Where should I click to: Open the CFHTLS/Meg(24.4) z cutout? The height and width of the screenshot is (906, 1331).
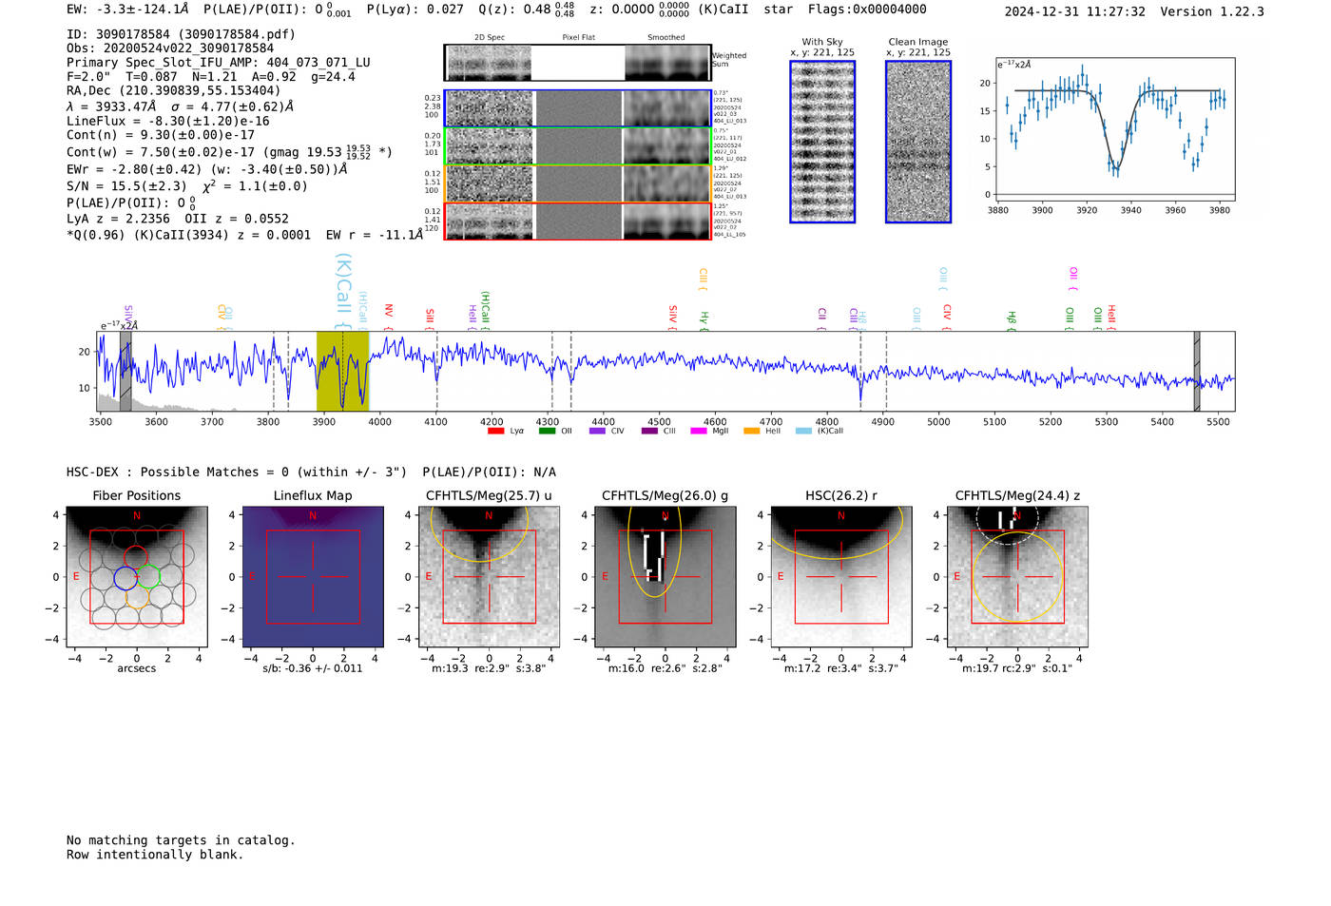(x=1017, y=577)
